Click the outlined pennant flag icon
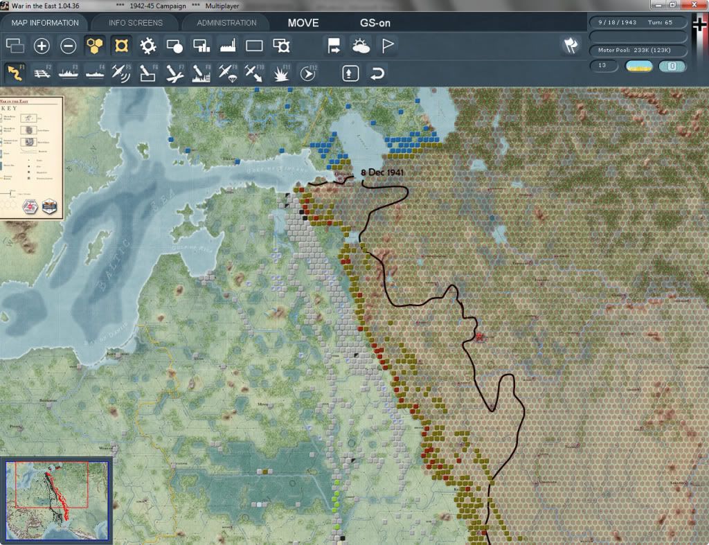 pyautogui.click(x=388, y=46)
